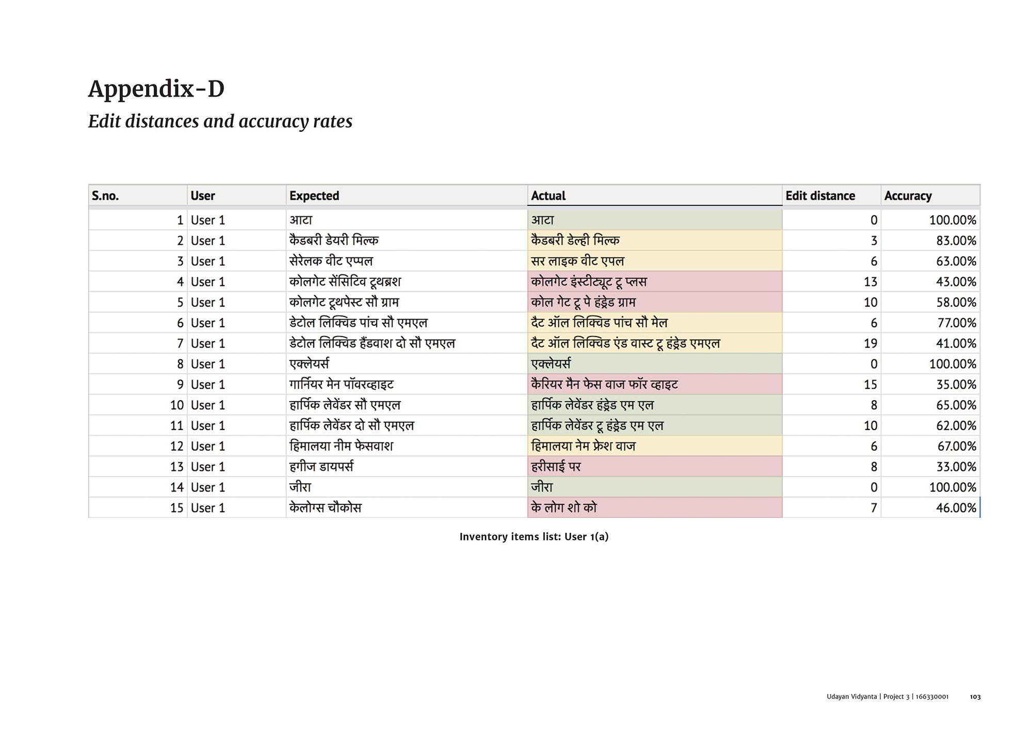Screen dimensions: 1032x730
Task: Click the edit distance value 13
Action: [870, 282]
